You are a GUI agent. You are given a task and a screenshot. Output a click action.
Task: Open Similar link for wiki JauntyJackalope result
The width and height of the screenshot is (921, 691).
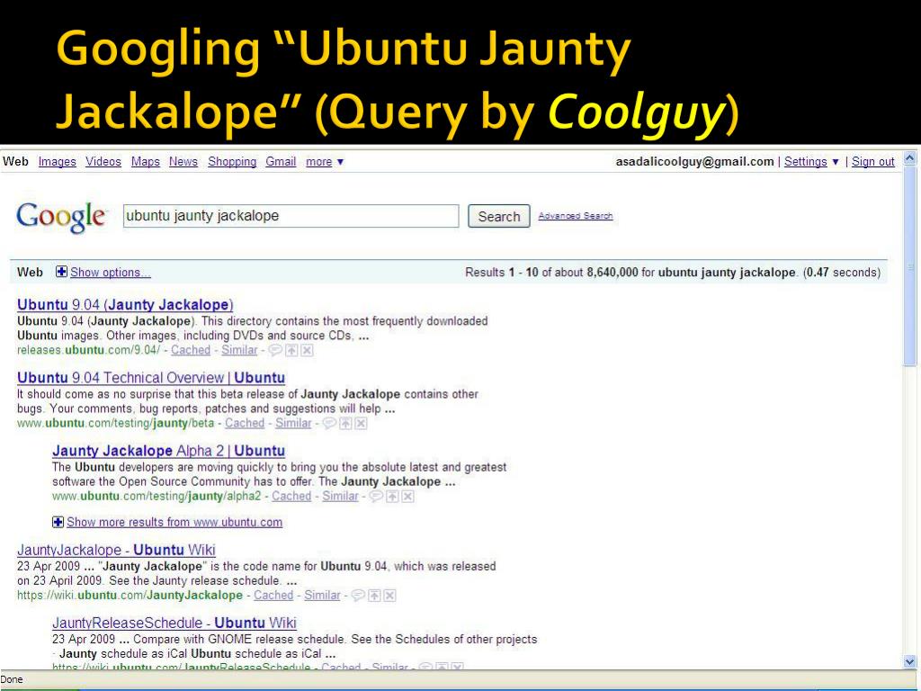click(323, 596)
